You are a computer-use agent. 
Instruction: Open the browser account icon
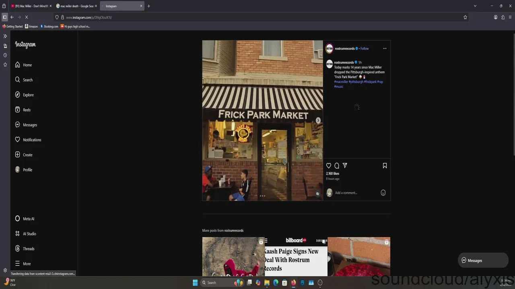click(496, 17)
